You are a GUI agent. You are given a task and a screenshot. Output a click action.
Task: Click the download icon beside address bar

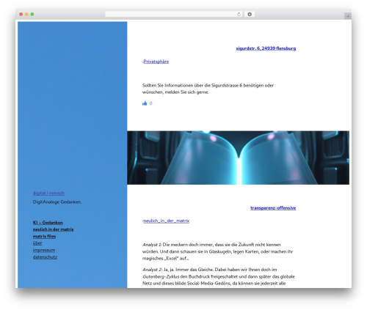click(x=250, y=14)
